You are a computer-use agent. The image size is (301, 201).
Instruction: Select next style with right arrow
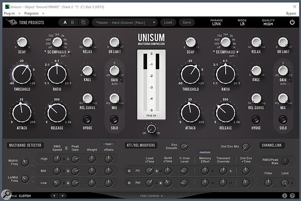tap(63, 196)
